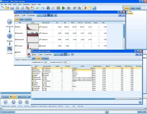147x114 pixels.
Task: Select the Pocet_deti row in quality table
Action: click(86, 86)
